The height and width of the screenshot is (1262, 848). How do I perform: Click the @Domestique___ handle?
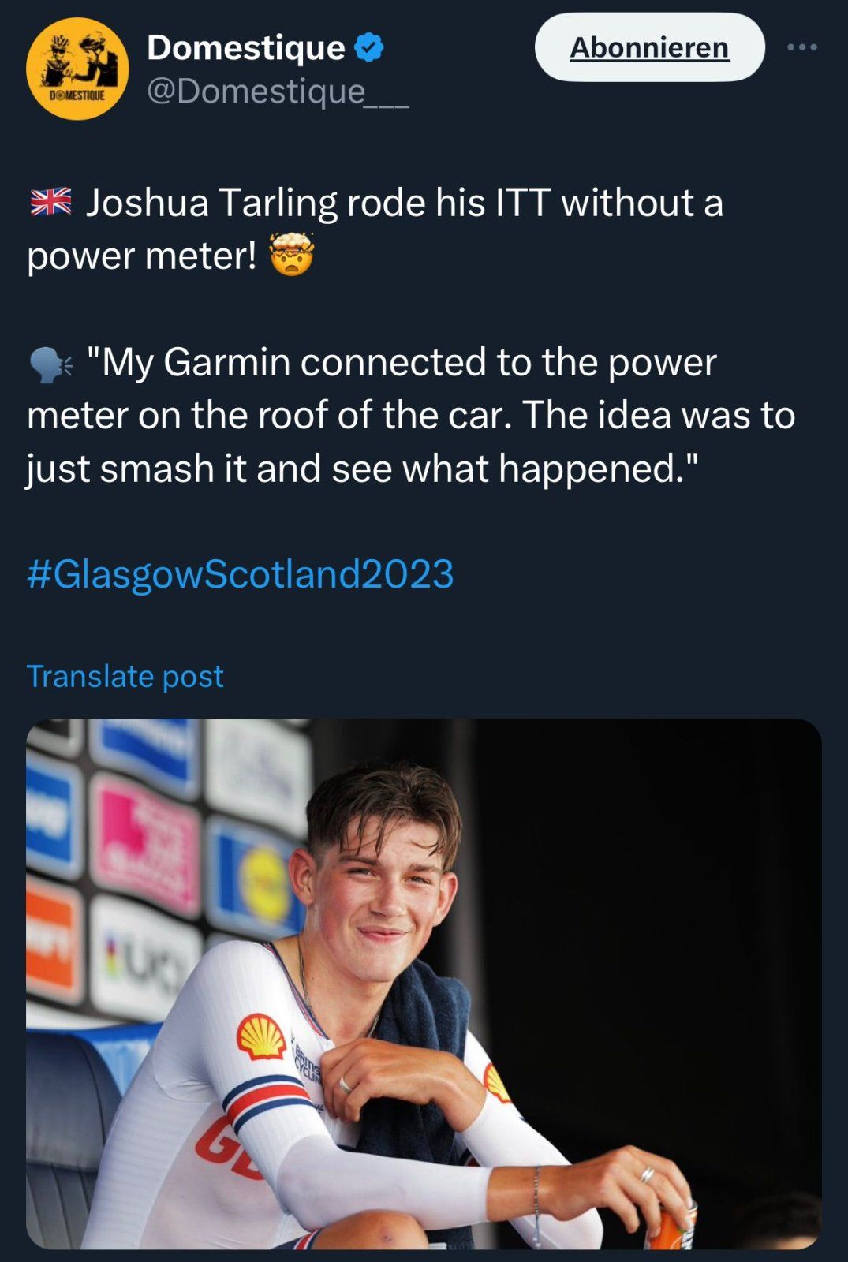coord(278,92)
